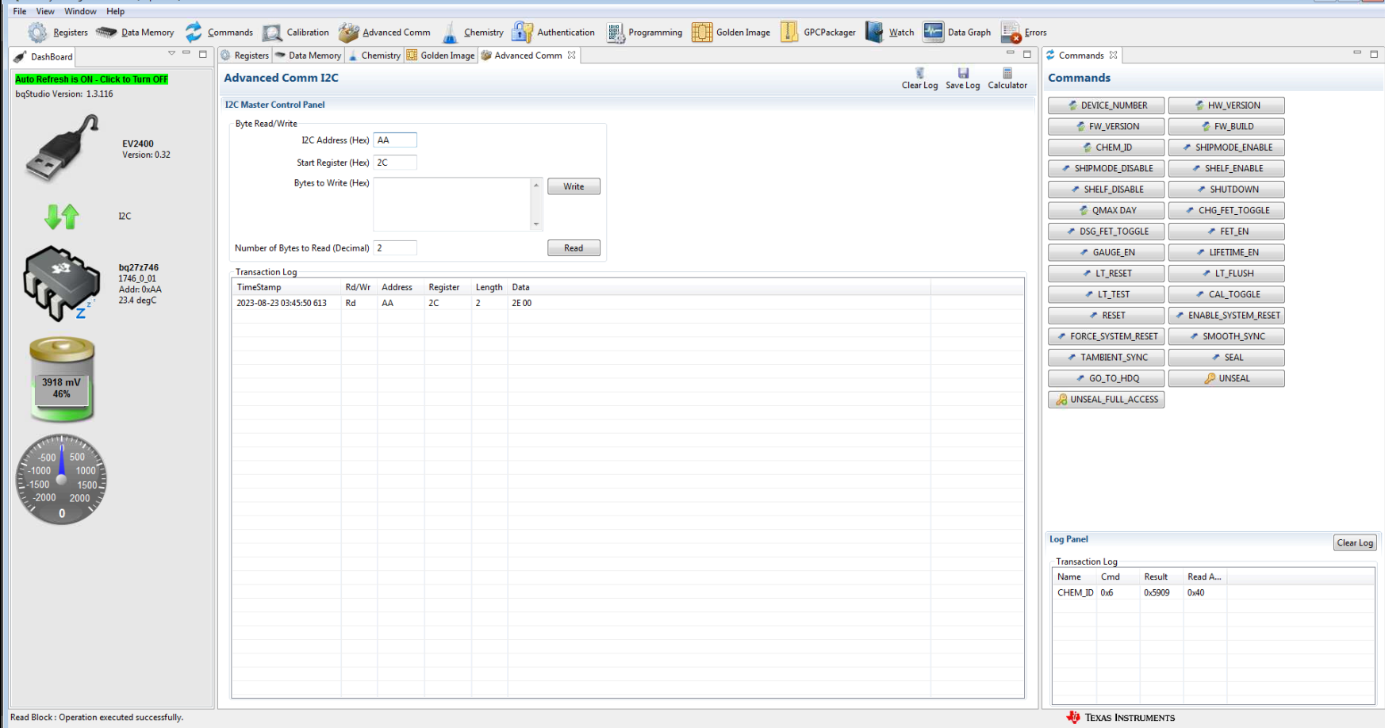Open the Chemistry tool
The height and width of the screenshot is (728, 1385).
(473, 33)
